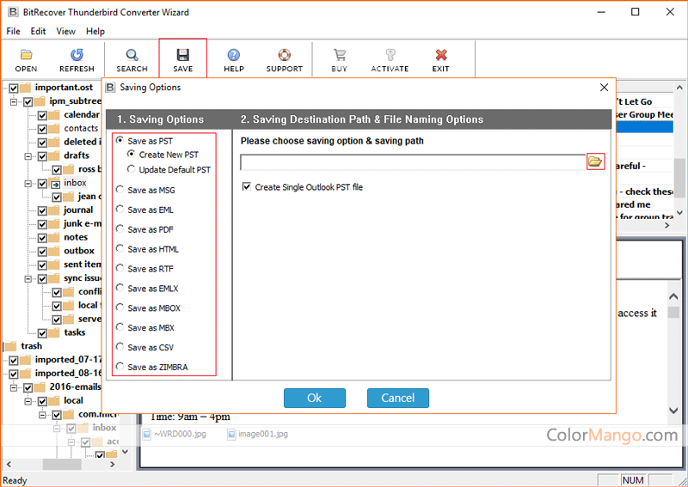Click the Refresh toolbar icon
Screen dimensions: 688x487
pyautogui.click(x=77, y=55)
